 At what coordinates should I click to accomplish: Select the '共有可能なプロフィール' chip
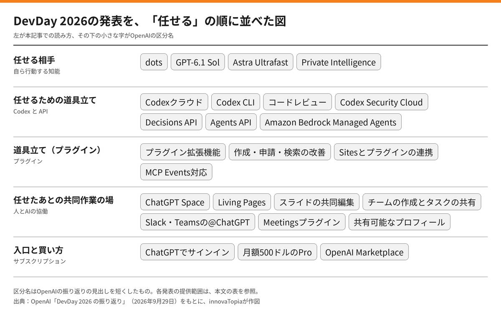click(400, 222)
